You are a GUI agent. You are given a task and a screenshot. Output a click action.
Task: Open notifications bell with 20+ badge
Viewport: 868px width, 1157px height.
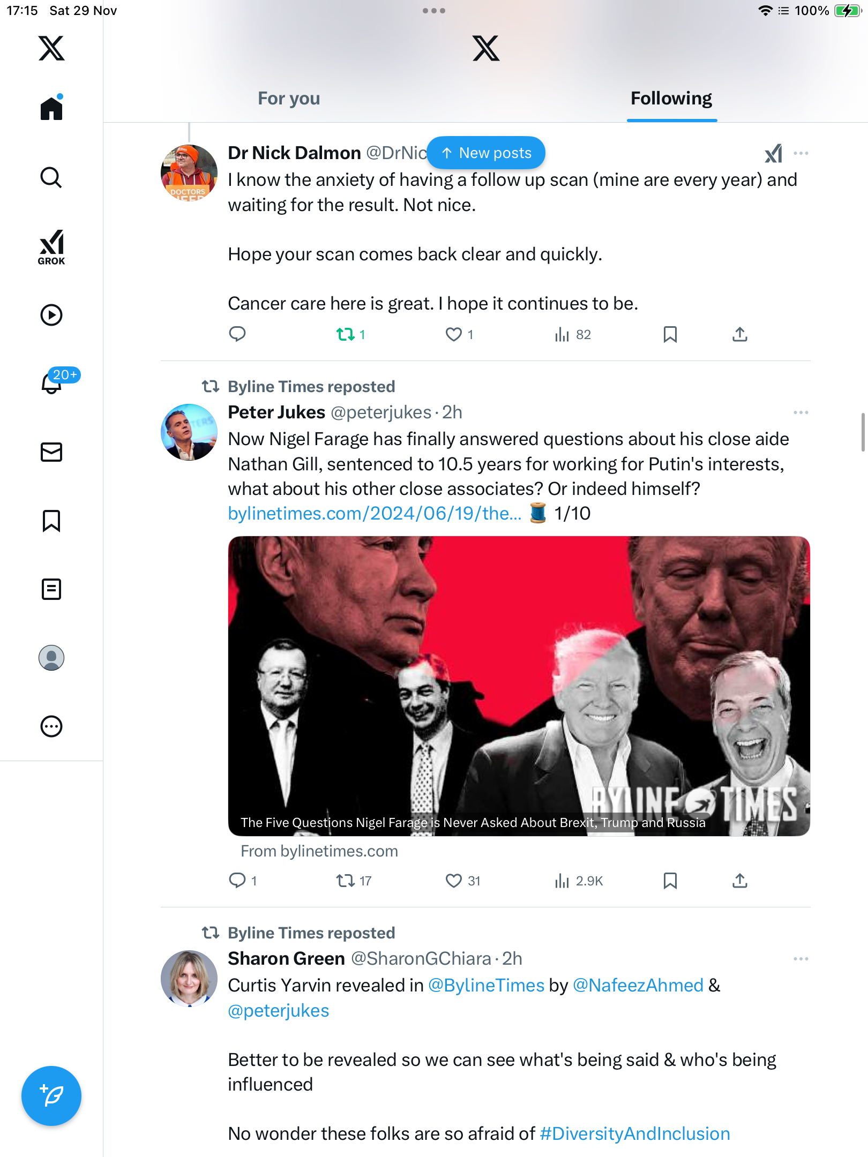(x=53, y=383)
